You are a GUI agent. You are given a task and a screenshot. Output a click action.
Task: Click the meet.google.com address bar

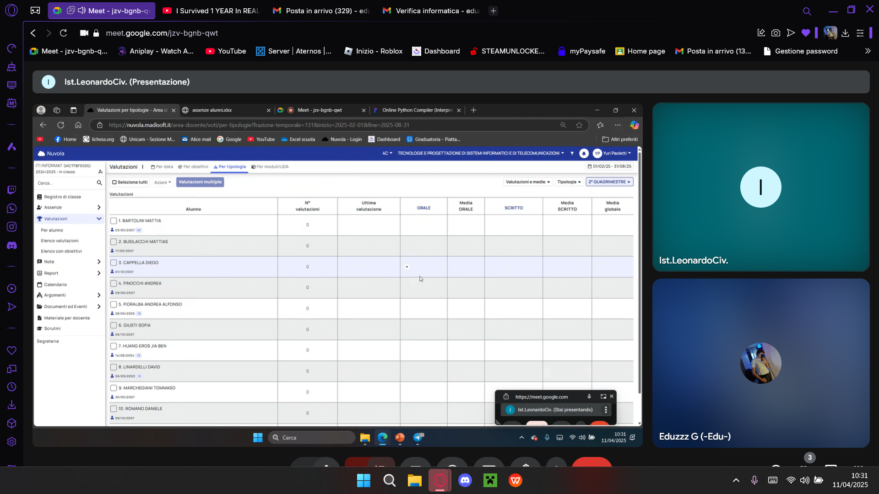162,33
